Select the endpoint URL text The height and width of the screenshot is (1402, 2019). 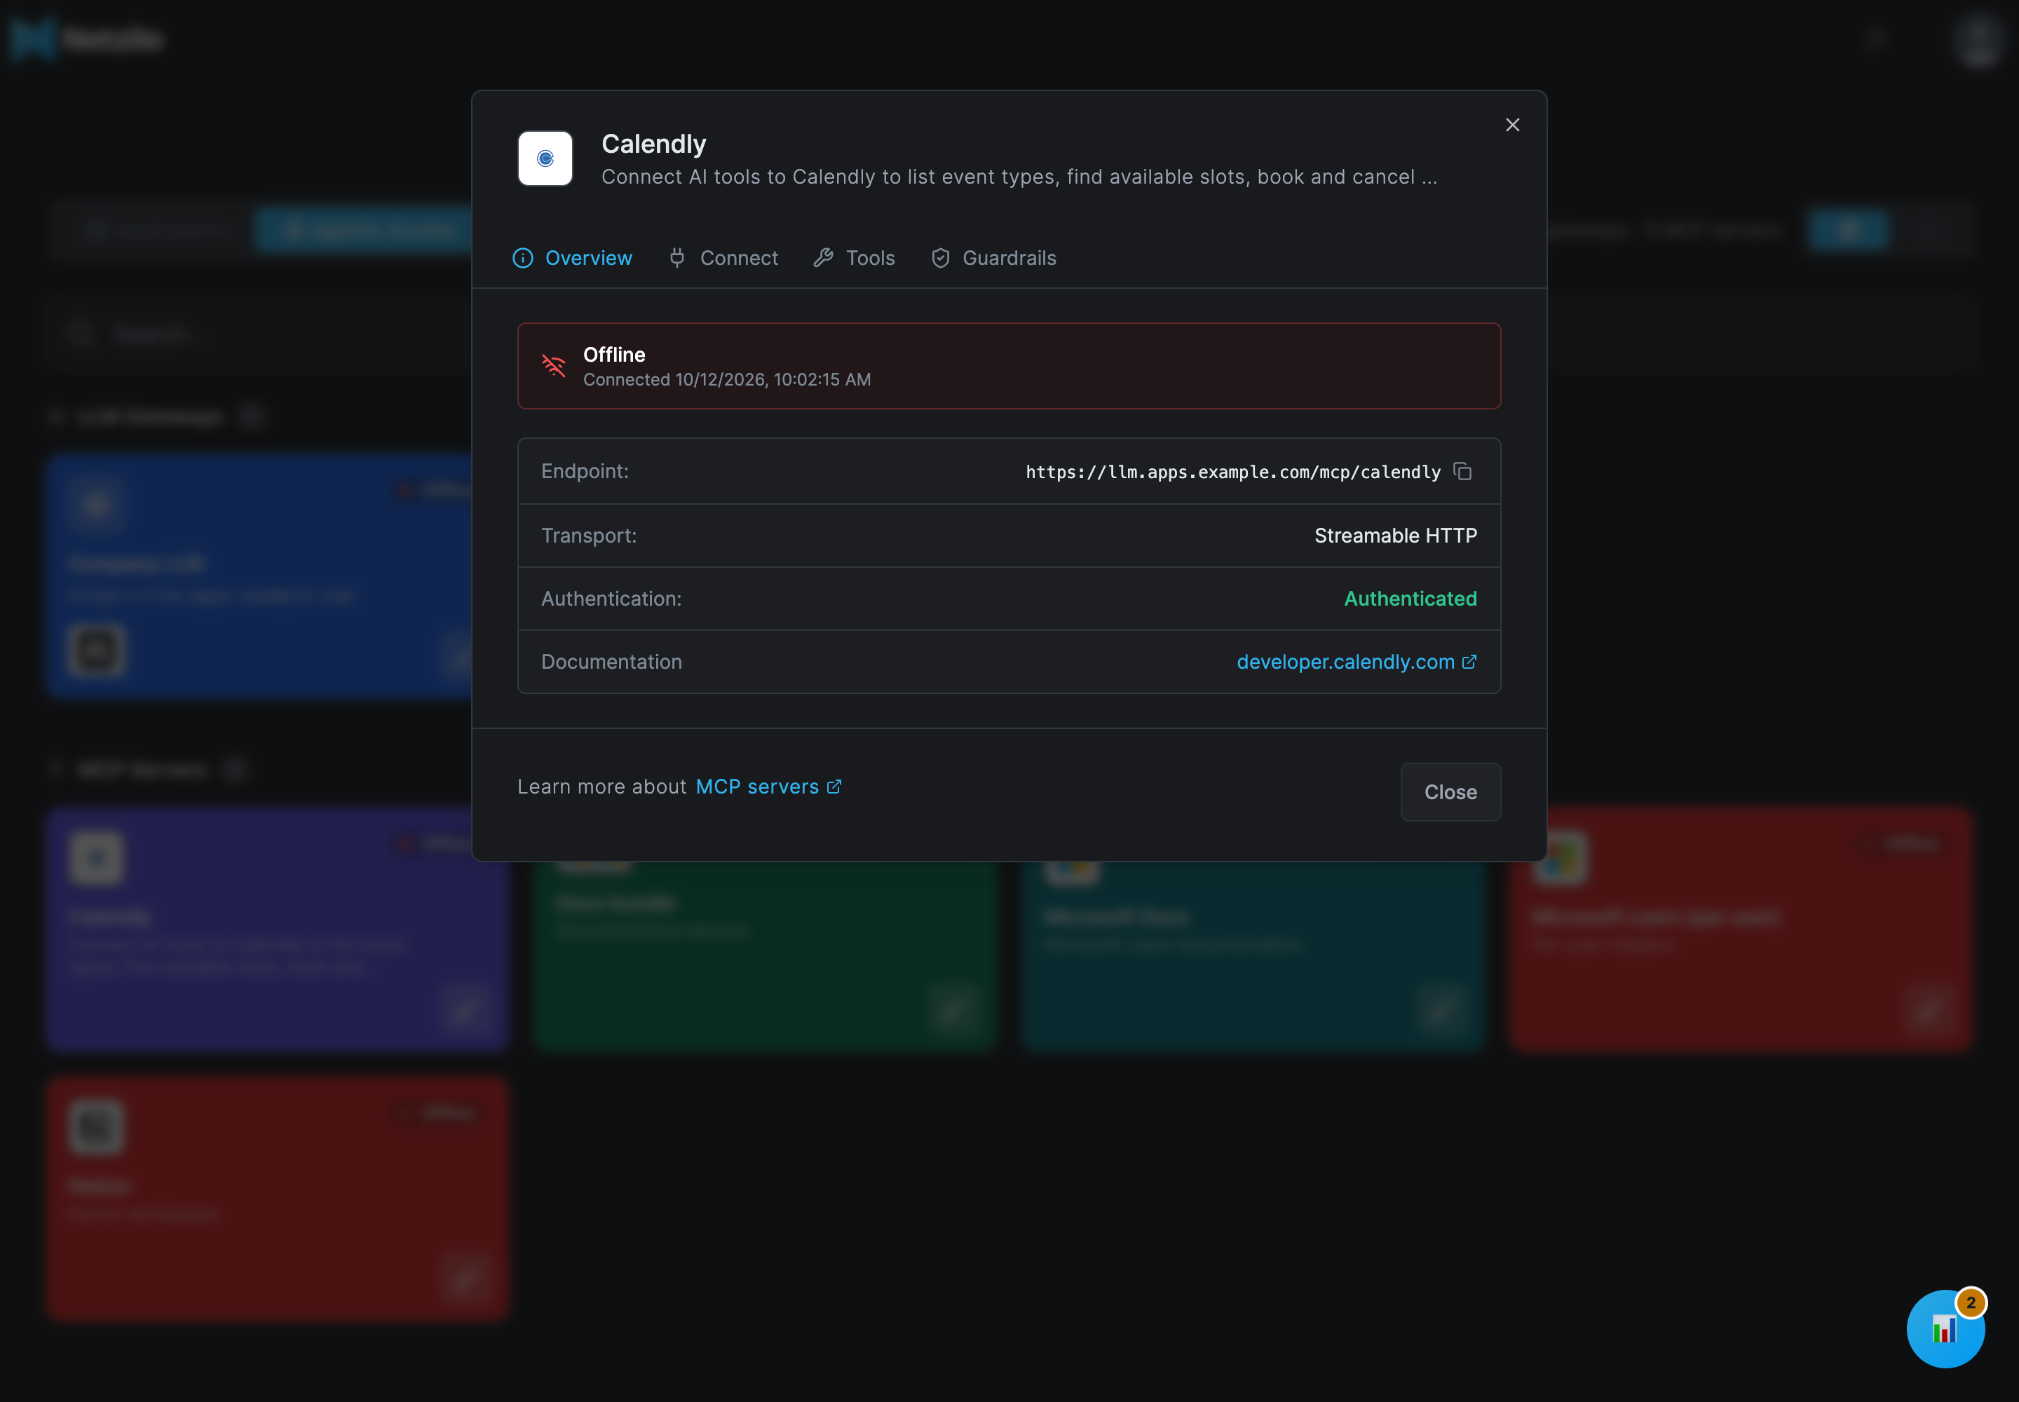coord(1232,472)
